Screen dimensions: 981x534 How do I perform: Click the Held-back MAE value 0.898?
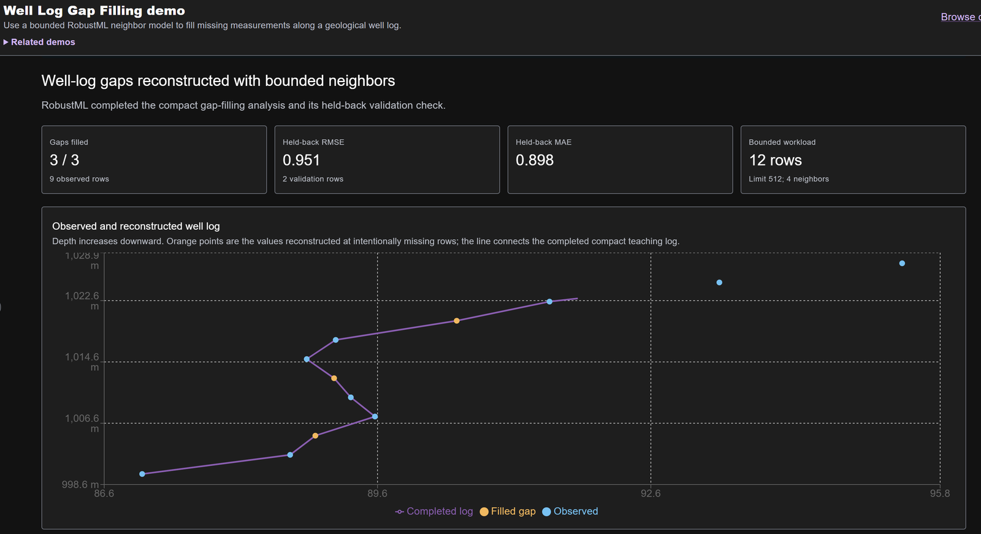point(535,160)
